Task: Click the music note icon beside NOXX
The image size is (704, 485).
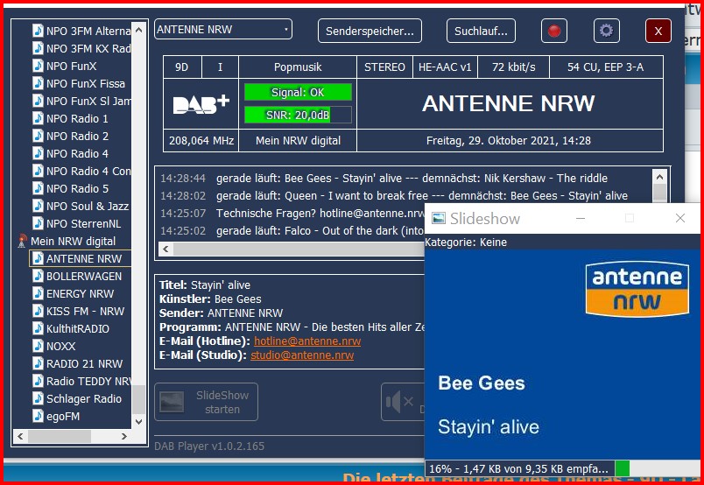Action: tap(38, 346)
